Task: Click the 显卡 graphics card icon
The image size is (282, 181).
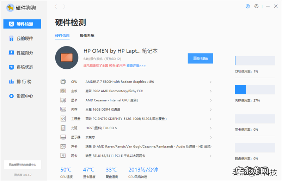Action: pos(63,100)
